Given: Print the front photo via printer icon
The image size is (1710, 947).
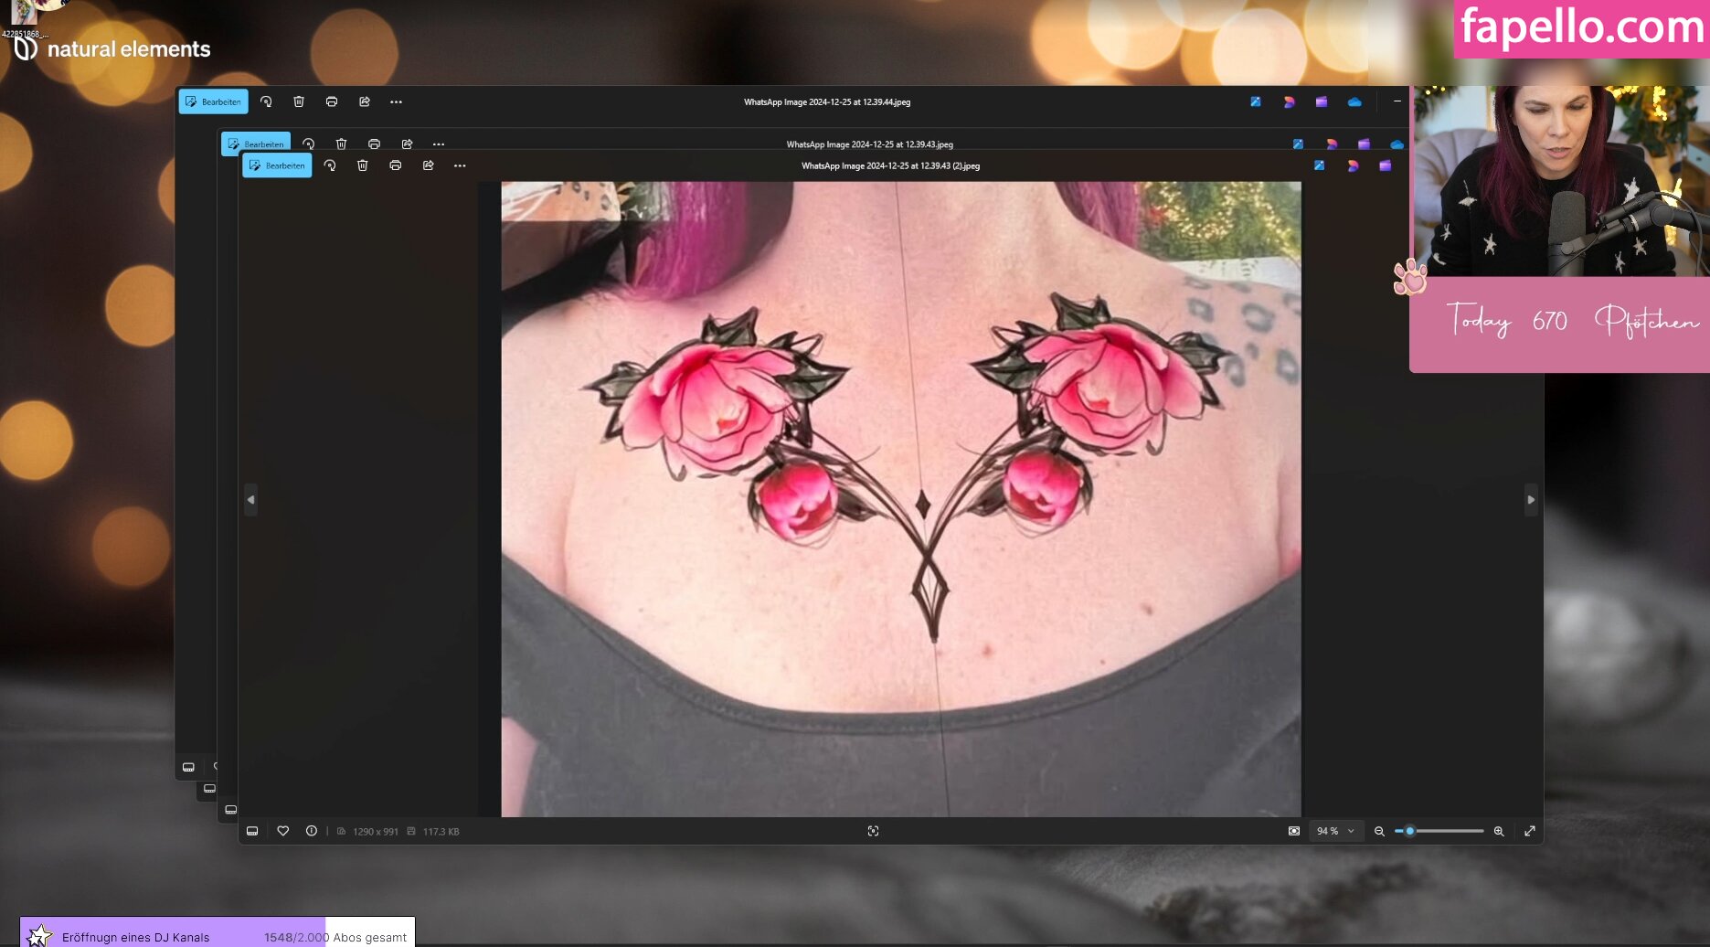Looking at the screenshot, I should (396, 165).
